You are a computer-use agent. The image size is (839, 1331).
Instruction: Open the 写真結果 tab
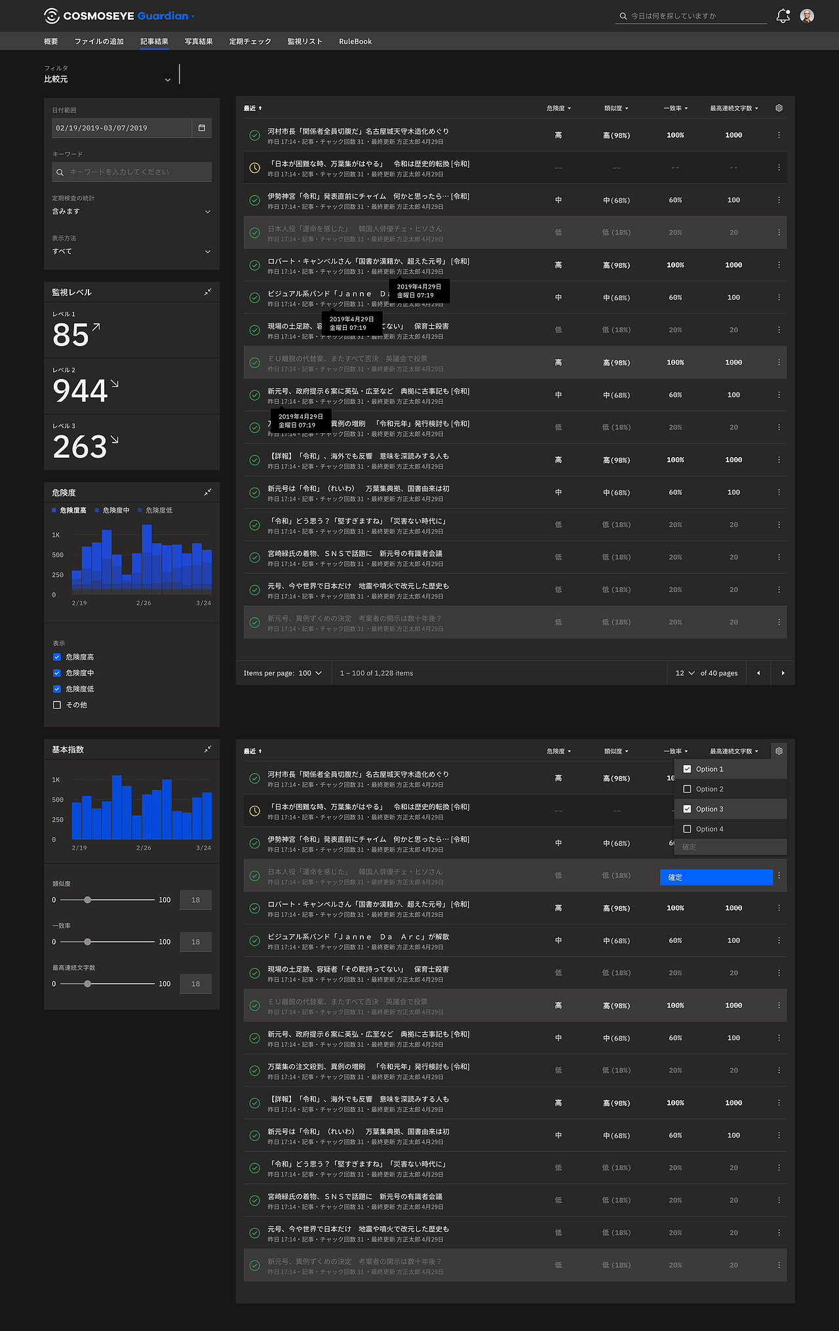tap(199, 41)
